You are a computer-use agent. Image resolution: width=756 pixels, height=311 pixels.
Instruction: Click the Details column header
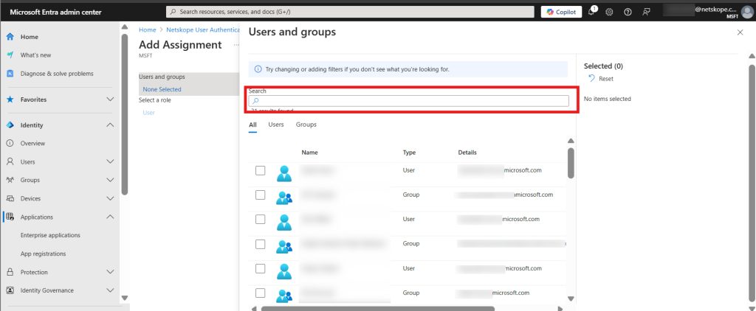[x=467, y=153]
